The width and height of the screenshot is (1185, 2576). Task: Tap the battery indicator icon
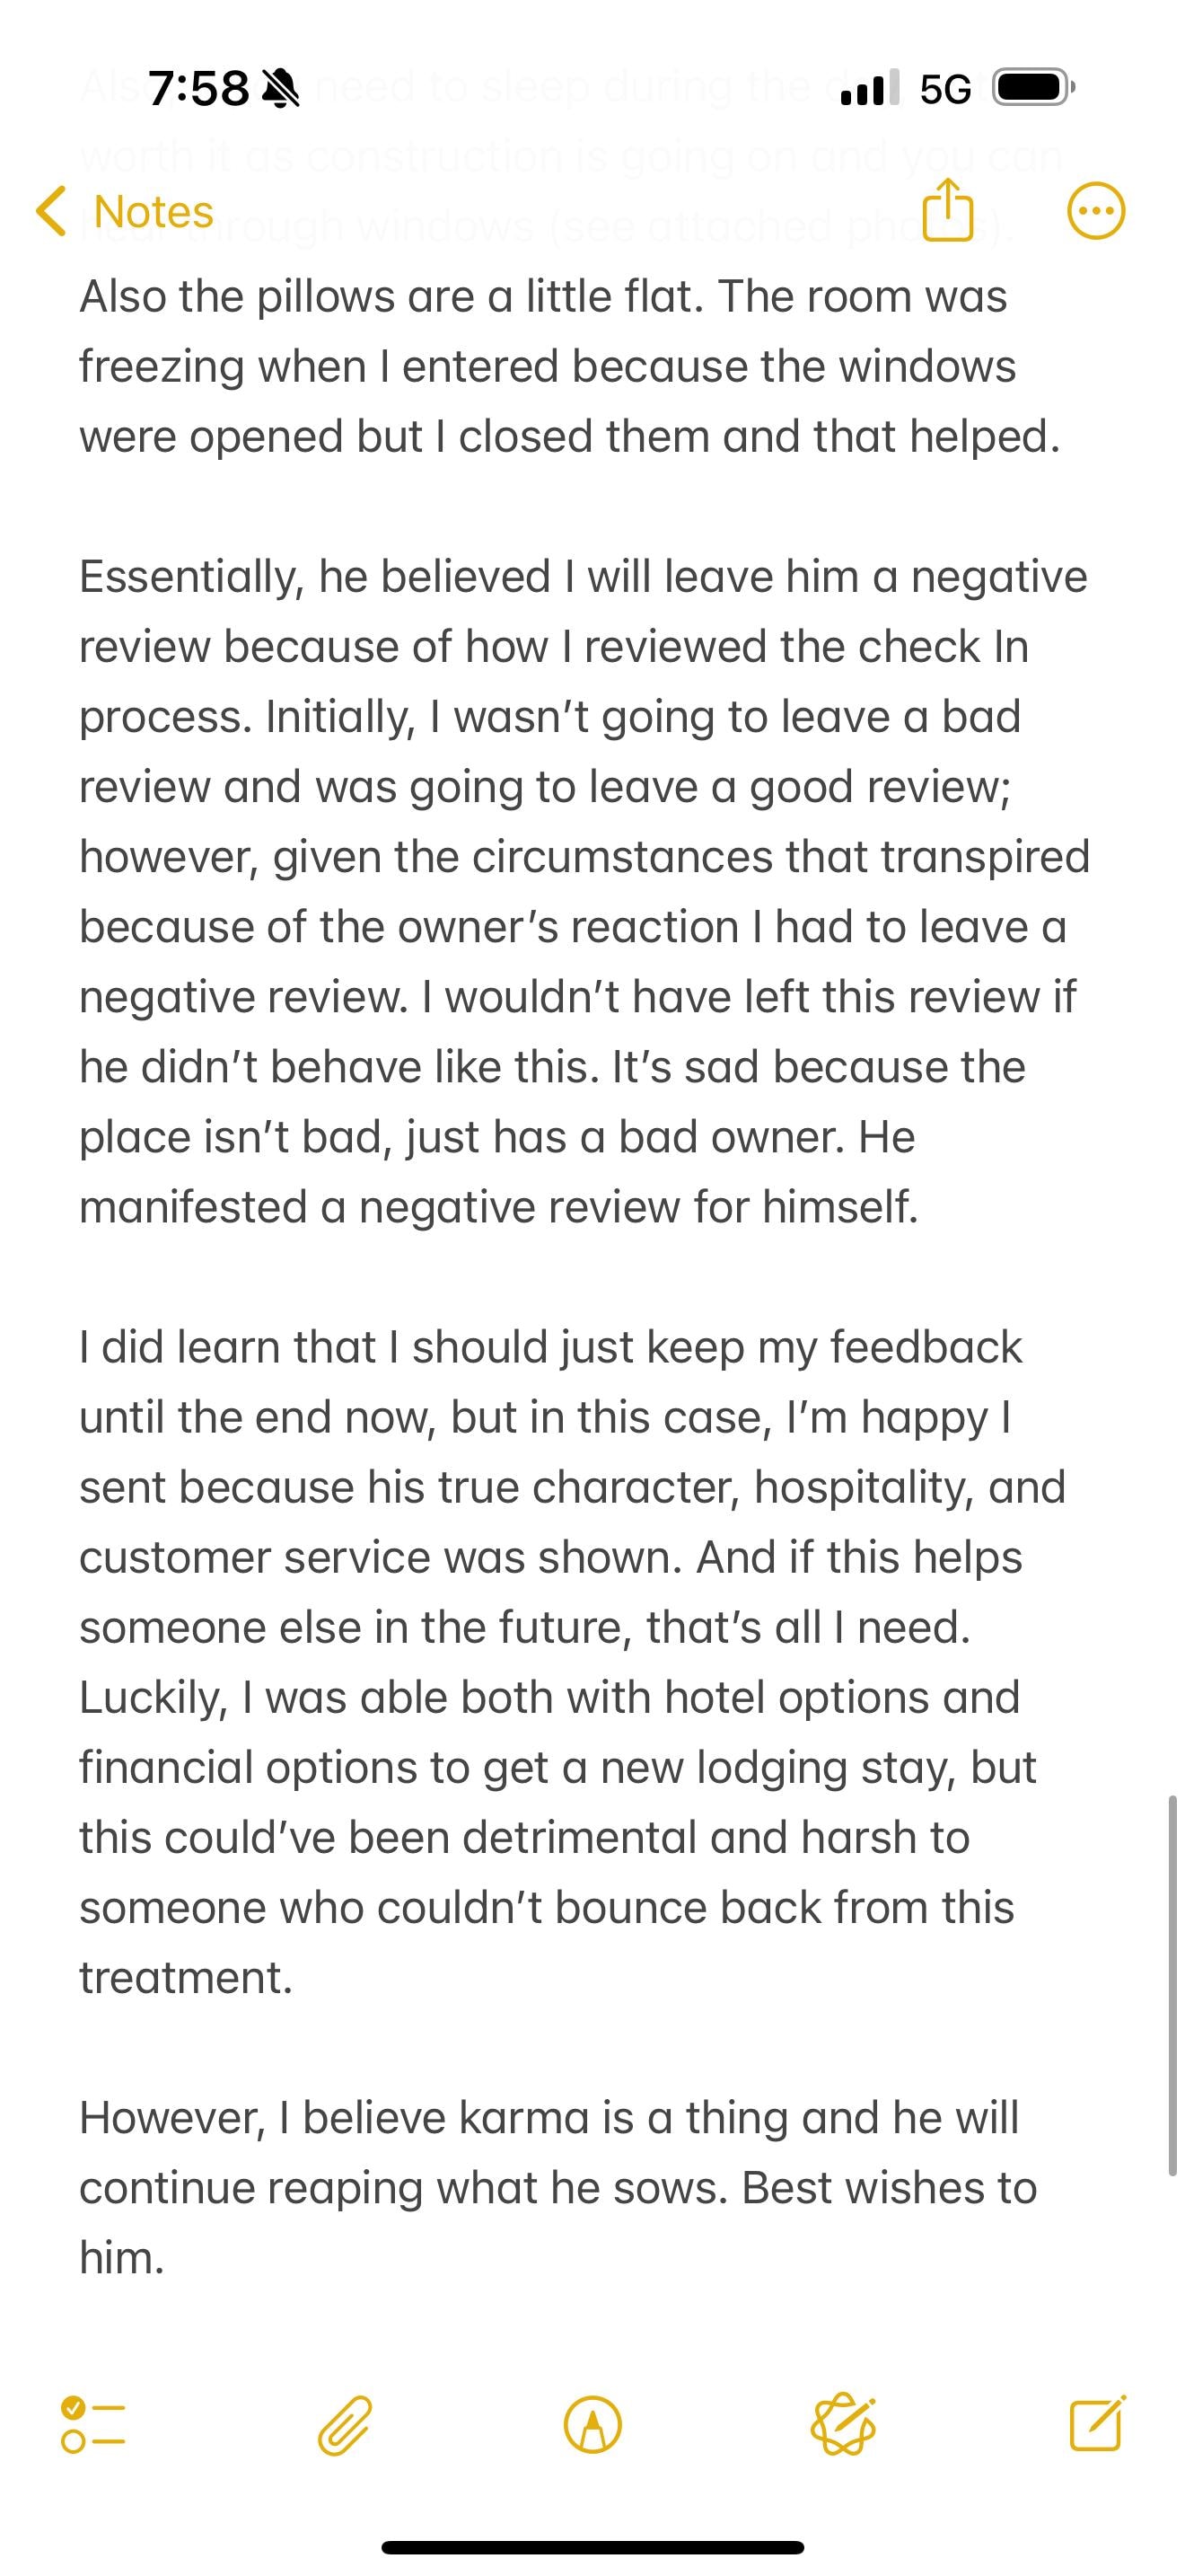(x=1033, y=88)
